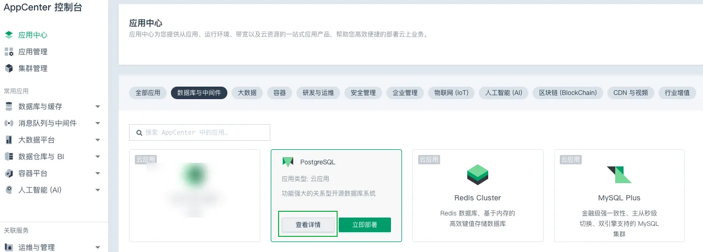Click the 应用中心 layers icon in sidebar

(x=9, y=35)
